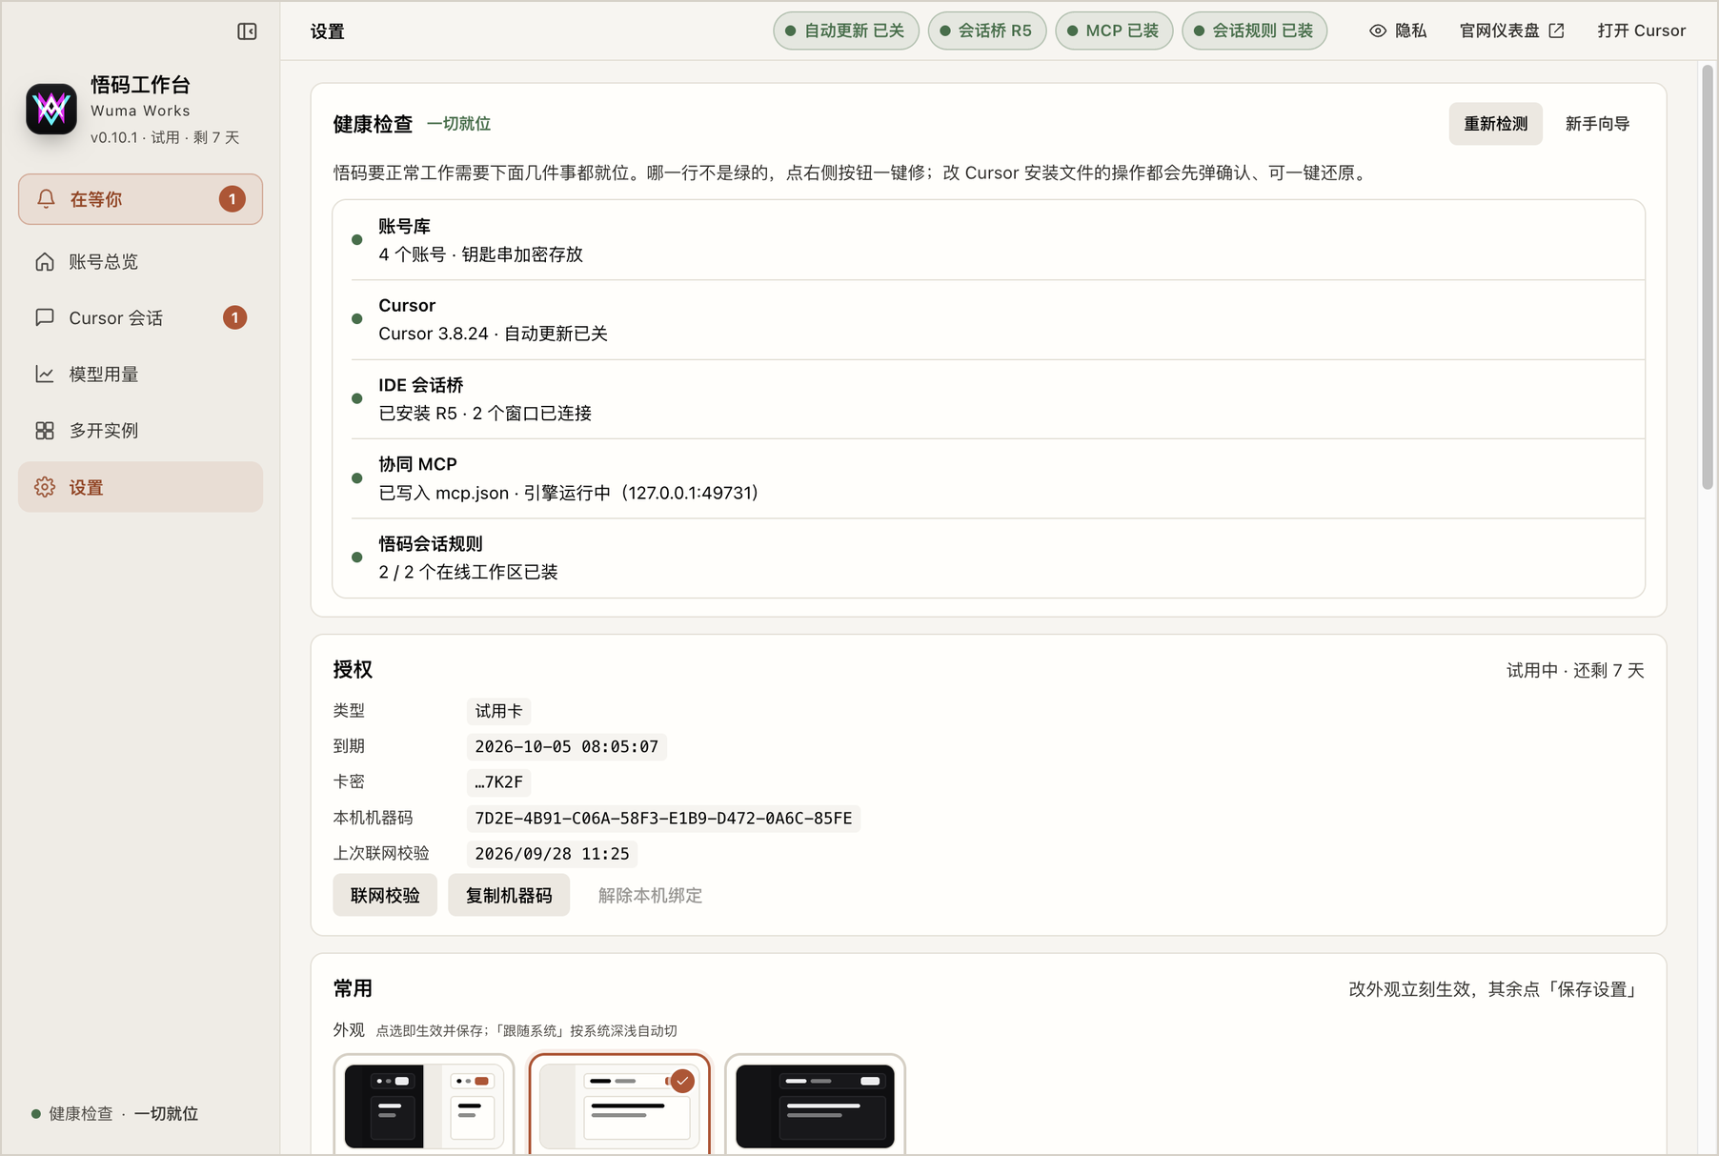The width and height of the screenshot is (1719, 1156).
Task: Switch to 模型用量 page
Action: click(x=140, y=374)
